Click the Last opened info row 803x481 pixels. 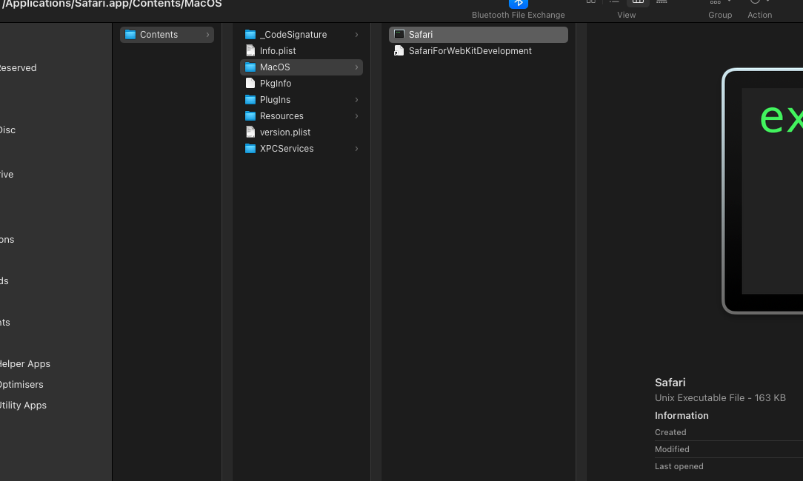point(729,466)
